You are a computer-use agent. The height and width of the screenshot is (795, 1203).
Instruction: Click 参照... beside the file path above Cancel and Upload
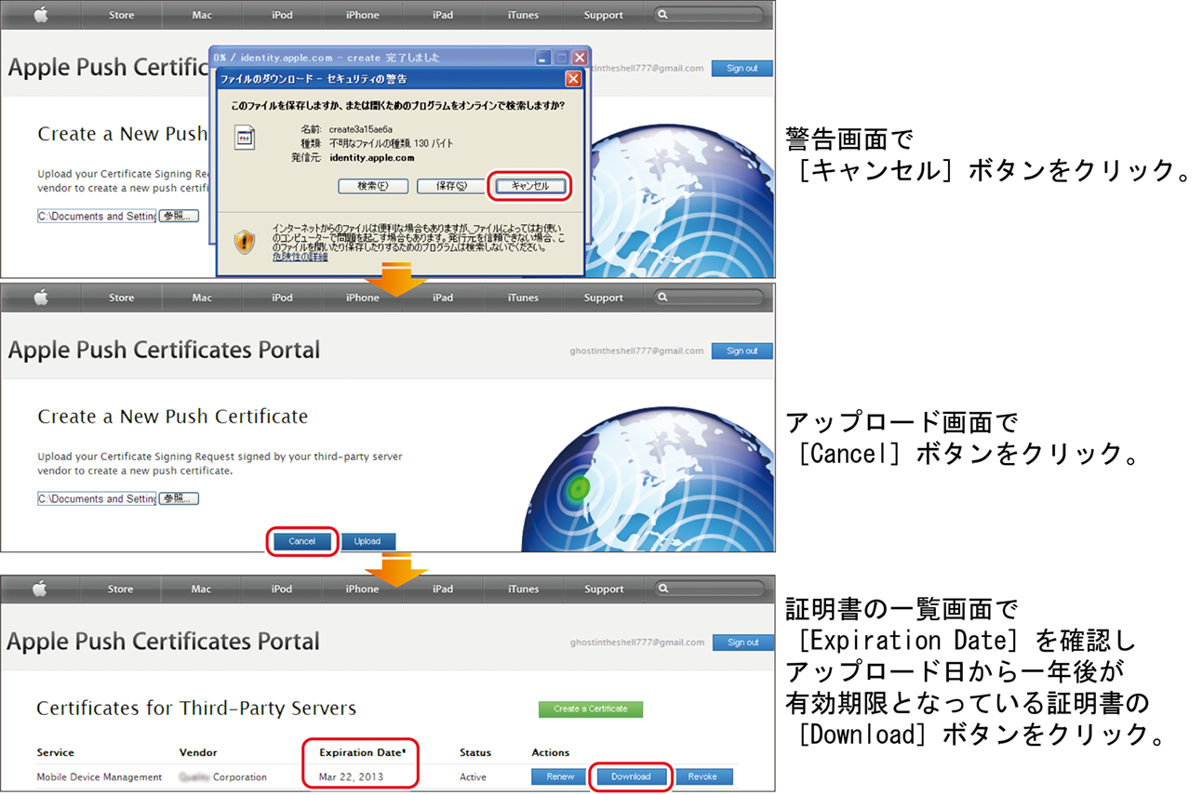click(179, 498)
